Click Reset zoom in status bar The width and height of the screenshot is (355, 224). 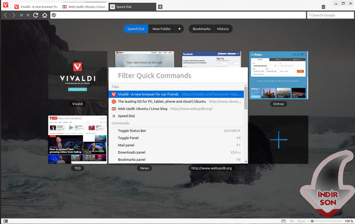tap(301, 221)
